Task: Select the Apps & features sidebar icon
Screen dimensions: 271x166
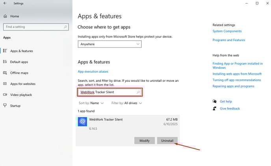Action: (5, 51)
